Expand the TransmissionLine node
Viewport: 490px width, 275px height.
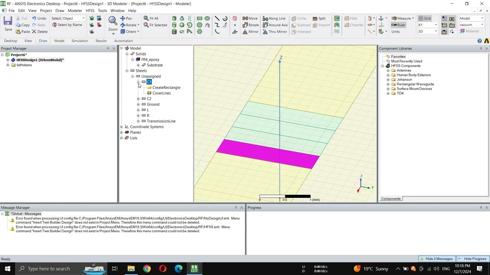click(x=138, y=121)
